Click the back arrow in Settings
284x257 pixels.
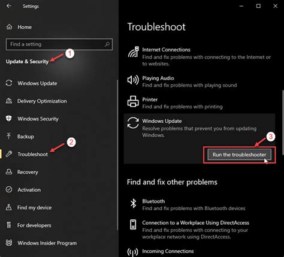coord(9,6)
